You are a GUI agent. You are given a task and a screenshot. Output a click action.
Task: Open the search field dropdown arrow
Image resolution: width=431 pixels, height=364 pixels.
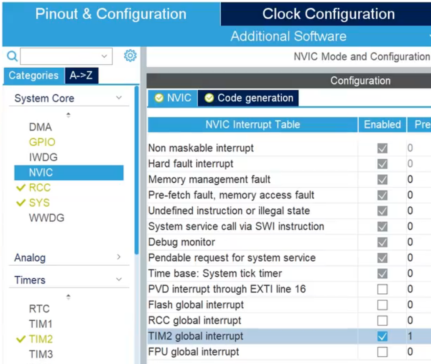click(x=104, y=56)
